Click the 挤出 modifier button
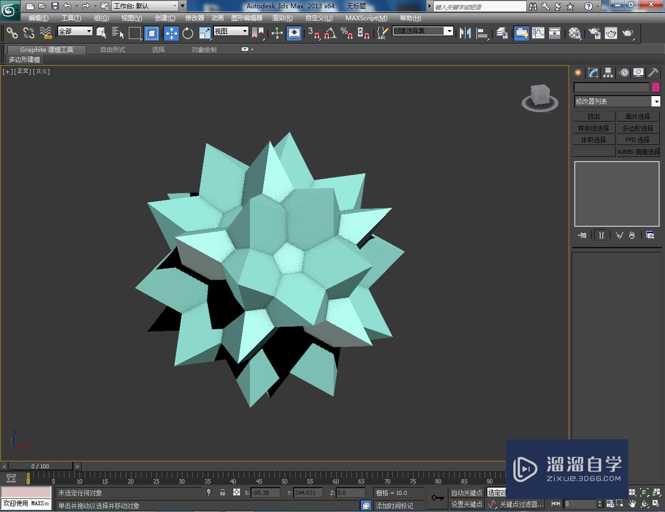 pos(594,116)
